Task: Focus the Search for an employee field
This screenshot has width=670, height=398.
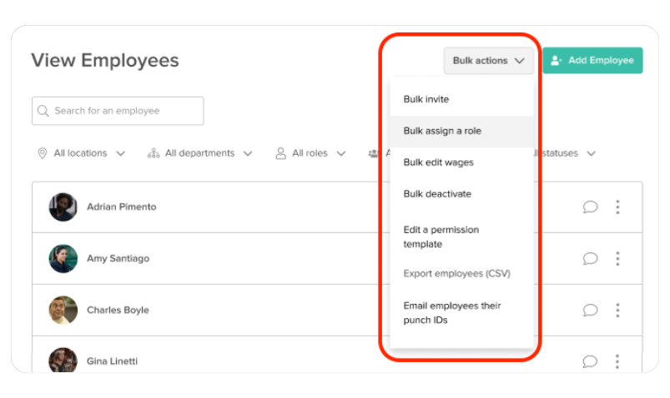Action: click(118, 111)
